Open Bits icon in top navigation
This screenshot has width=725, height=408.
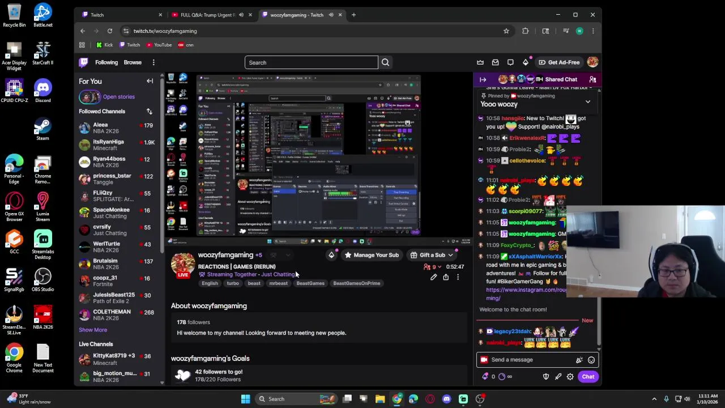coord(526,62)
